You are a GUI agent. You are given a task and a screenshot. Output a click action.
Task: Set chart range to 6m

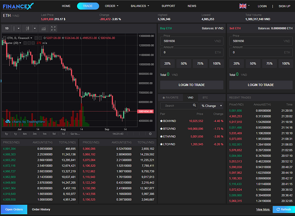coord(25,134)
